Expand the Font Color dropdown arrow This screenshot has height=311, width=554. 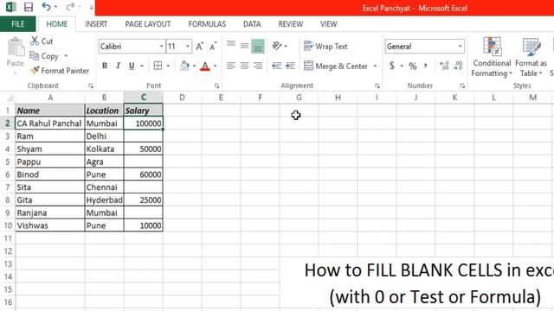tap(215, 66)
